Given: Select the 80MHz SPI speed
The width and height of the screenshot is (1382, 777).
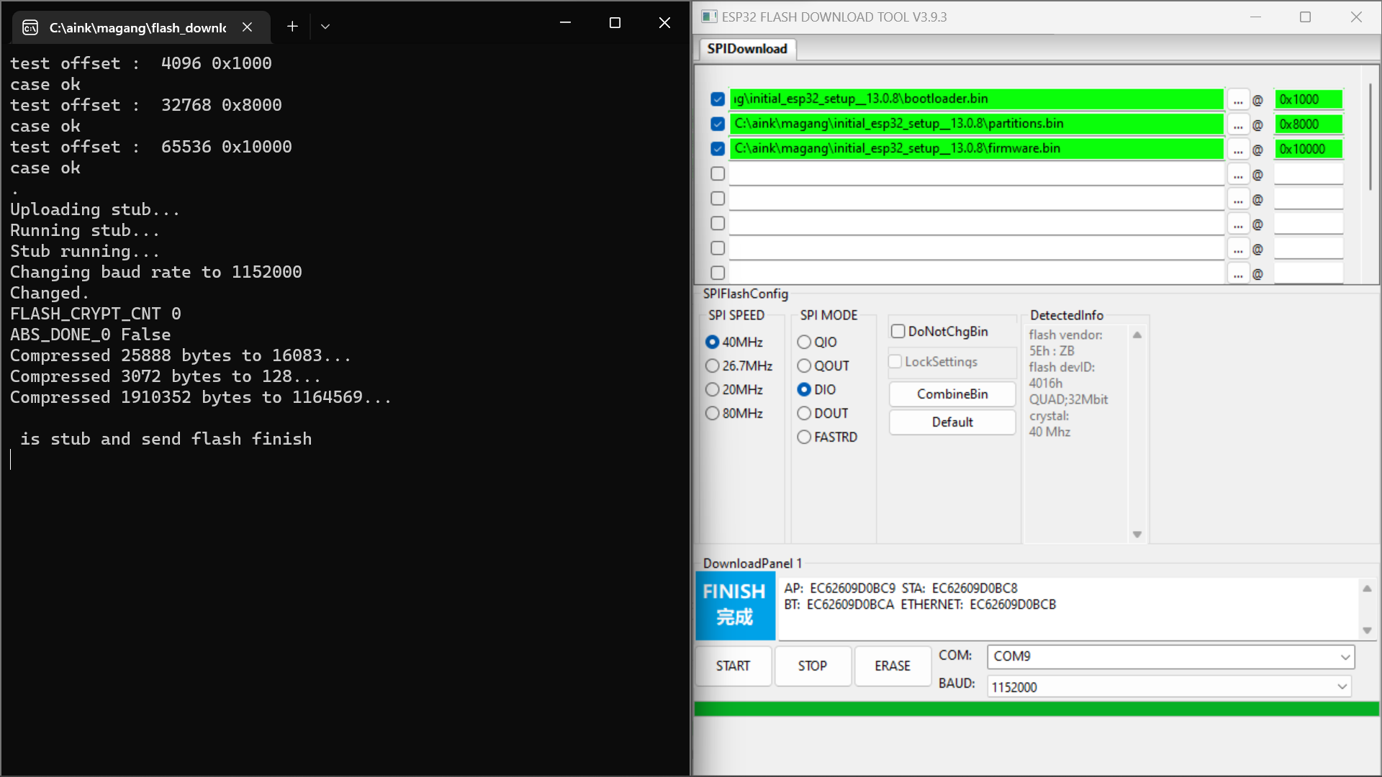Looking at the screenshot, I should [x=713, y=413].
